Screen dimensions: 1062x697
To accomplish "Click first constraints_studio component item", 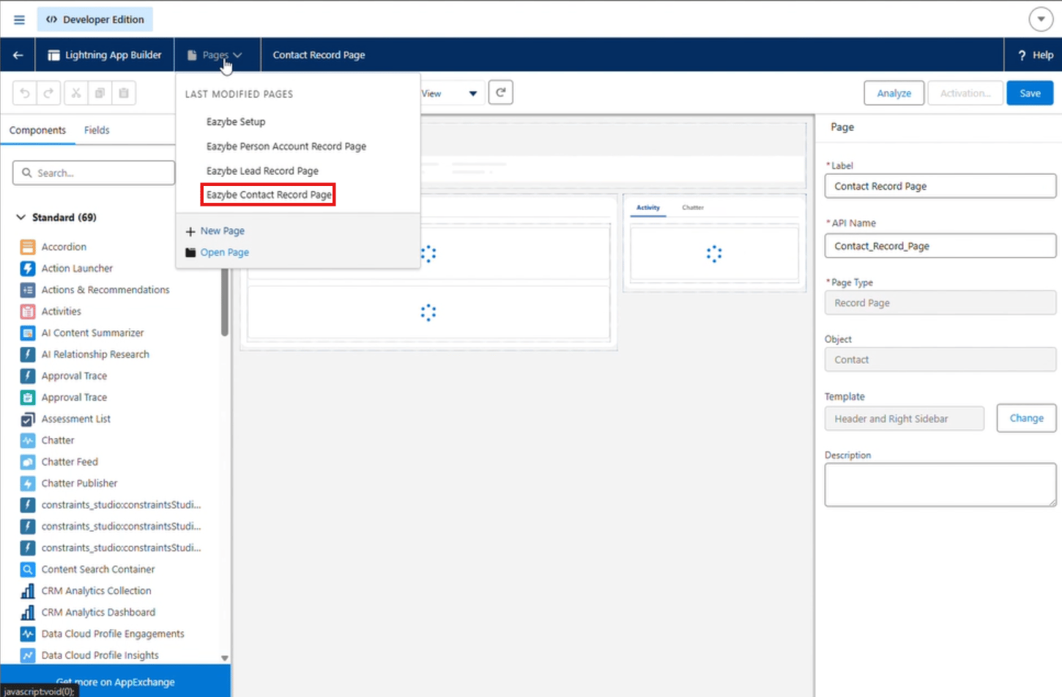I will [121, 504].
